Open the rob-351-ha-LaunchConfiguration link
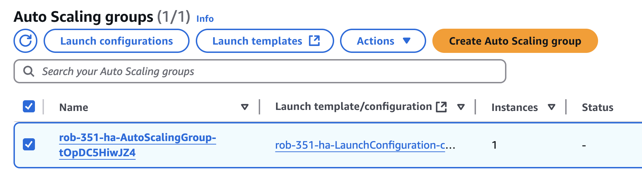Image resolution: width=642 pixels, height=177 pixels. (x=360, y=145)
